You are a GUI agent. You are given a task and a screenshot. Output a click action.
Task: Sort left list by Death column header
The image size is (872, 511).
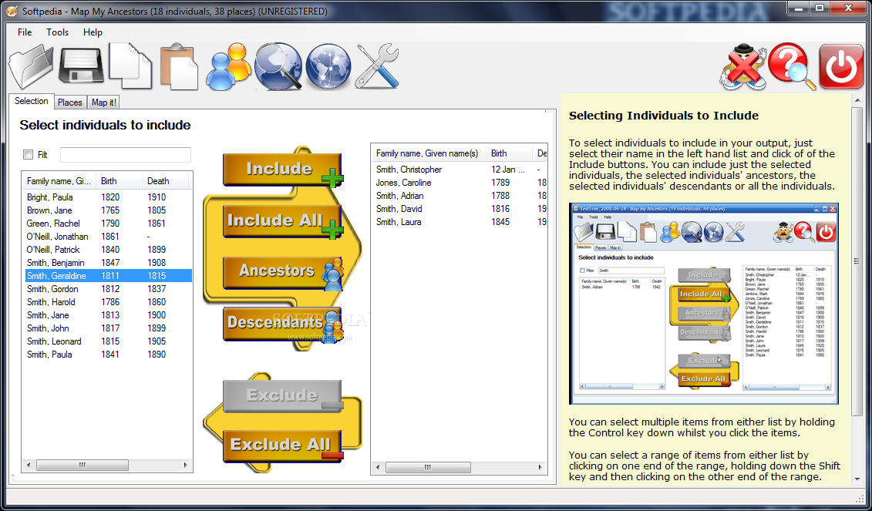(x=165, y=180)
